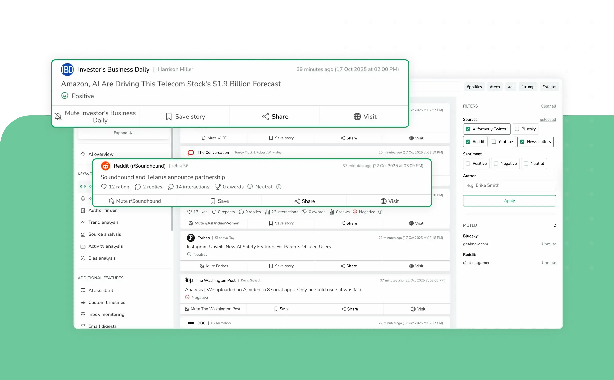The image size is (614, 380).
Task: Click the Reddit logo on Soundhound post
Action: click(105, 166)
